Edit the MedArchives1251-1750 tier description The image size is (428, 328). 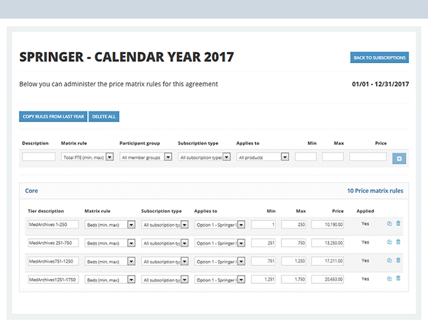point(53,279)
